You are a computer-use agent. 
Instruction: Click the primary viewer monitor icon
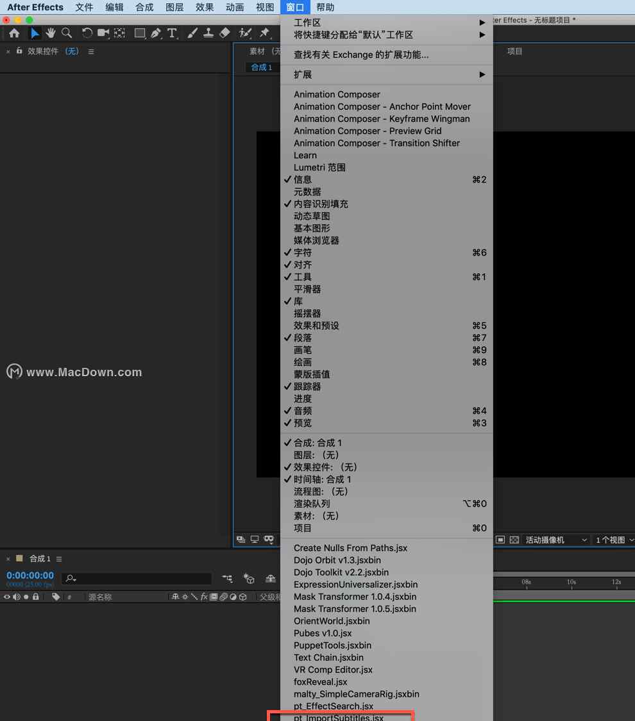tap(255, 539)
